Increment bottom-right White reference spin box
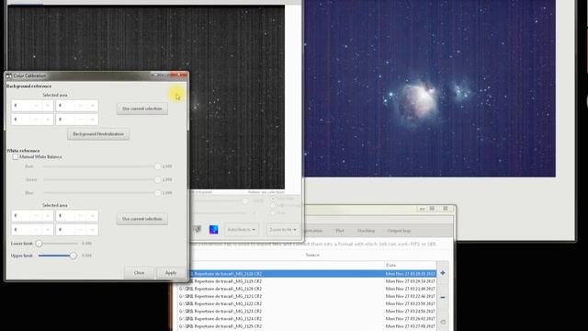This screenshot has height=331, width=588. coord(92,230)
